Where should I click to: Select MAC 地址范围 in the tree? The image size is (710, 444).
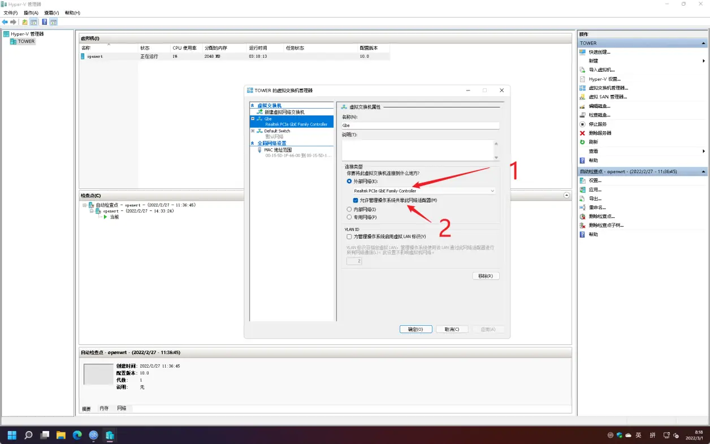pyautogui.click(x=278, y=150)
